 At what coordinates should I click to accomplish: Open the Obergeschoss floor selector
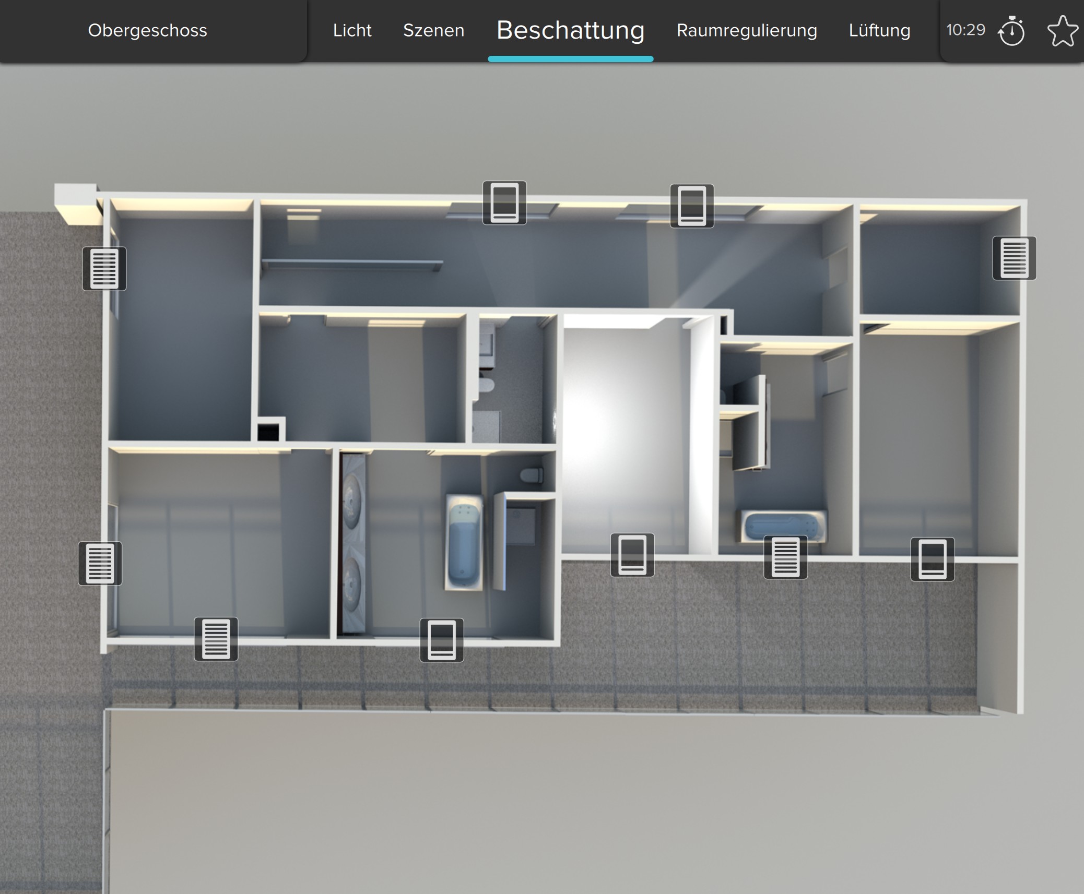[x=147, y=30]
